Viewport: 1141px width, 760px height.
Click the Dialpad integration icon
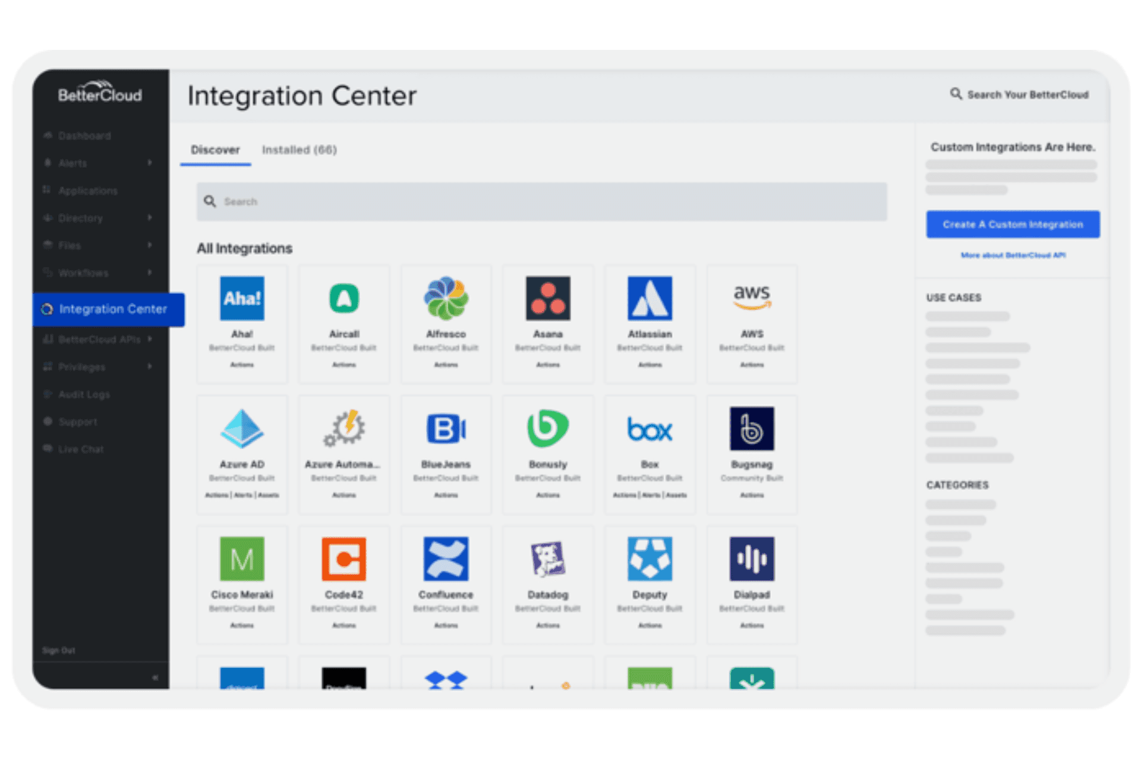pyautogui.click(x=751, y=559)
